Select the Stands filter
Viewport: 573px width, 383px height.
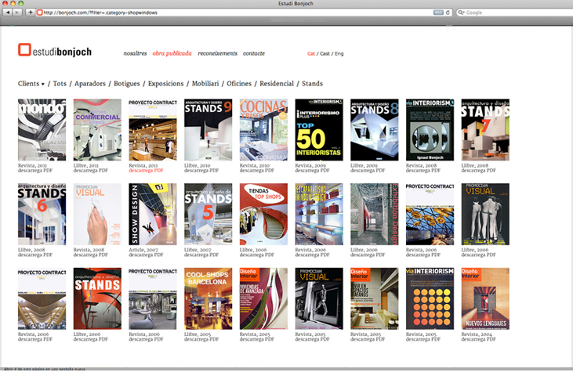[x=312, y=84]
